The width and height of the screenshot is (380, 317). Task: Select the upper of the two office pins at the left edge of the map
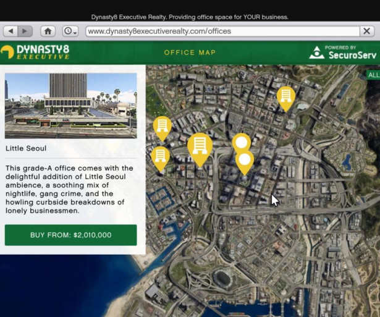pos(163,127)
